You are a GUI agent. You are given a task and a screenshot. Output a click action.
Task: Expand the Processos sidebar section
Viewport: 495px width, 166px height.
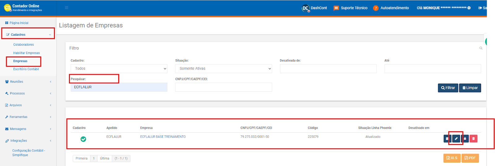28,93
